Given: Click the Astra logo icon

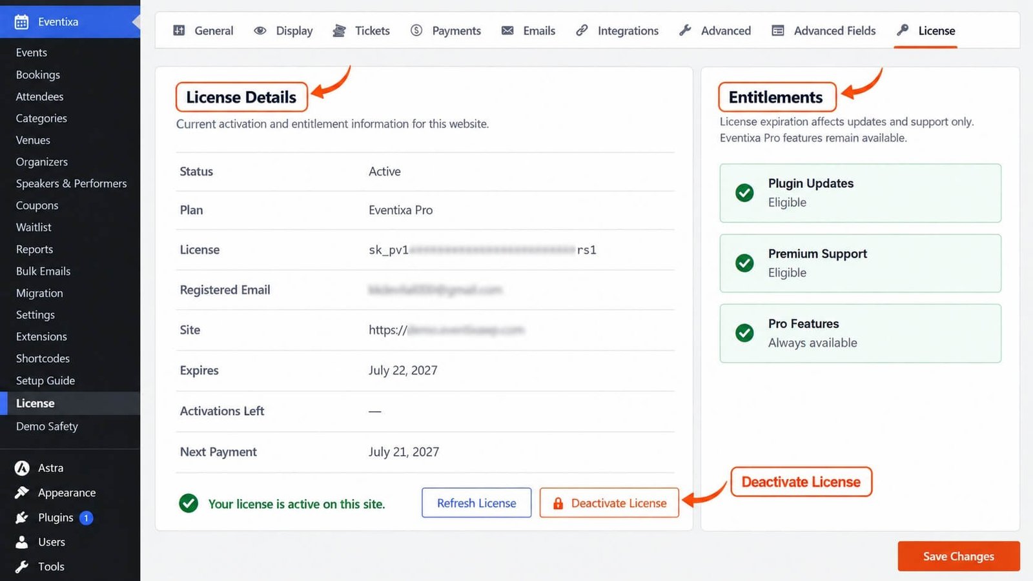Looking at the screenshot, I should 22,468.
